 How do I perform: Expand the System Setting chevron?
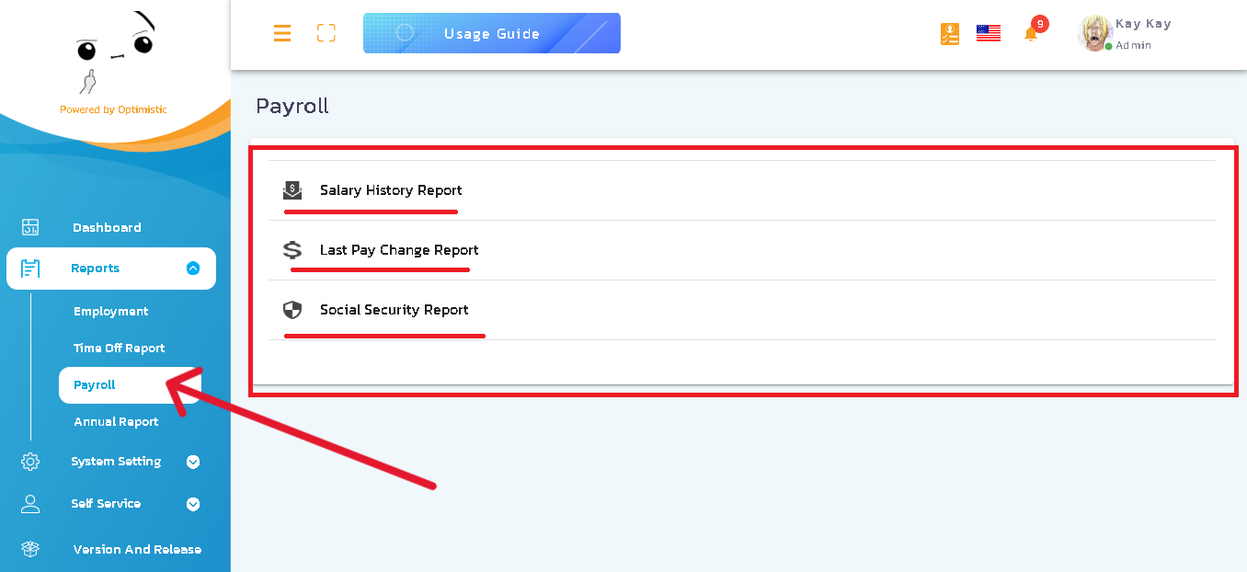(x=193, y=462)
